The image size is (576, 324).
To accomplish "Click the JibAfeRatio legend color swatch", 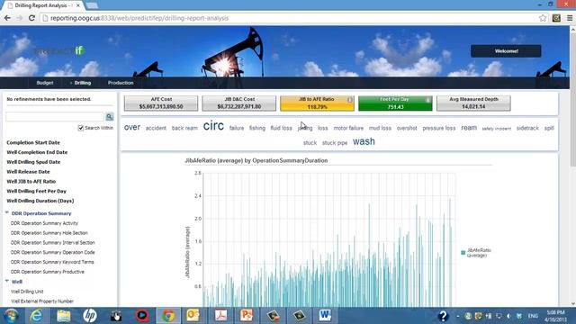I will coord(463,252).
